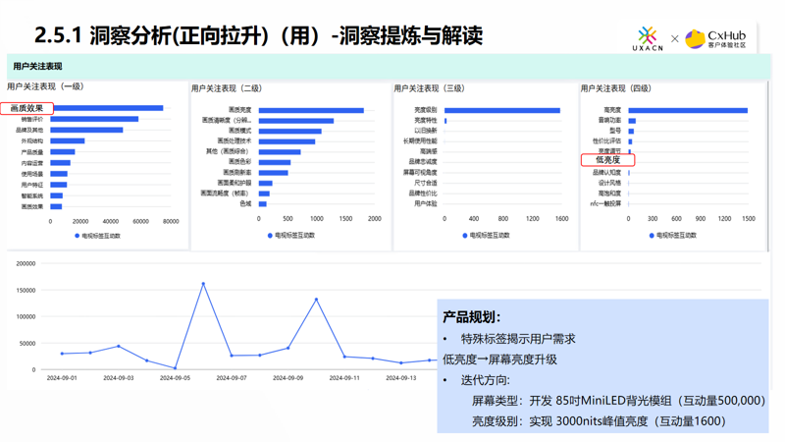Click the 产品规划 heading in blue box
The image size is (785, 442).
pos(472,317)
